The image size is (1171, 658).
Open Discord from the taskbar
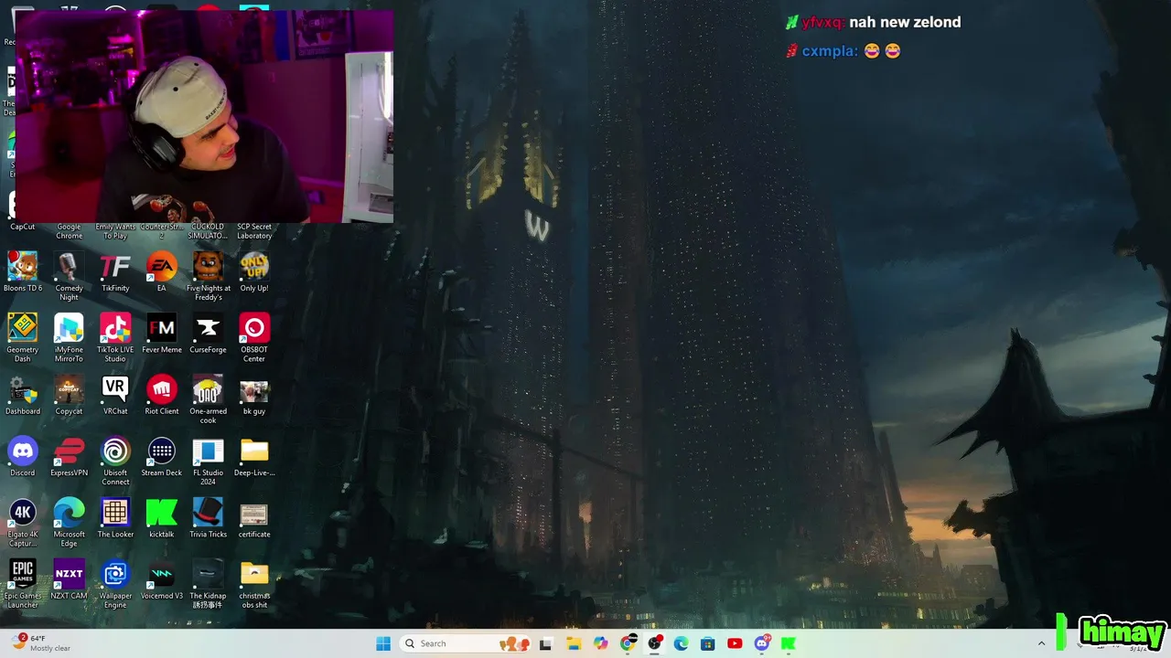pos(761,643)
